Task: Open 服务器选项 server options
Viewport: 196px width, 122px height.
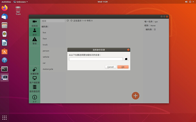Action: (x=35, y=89)
